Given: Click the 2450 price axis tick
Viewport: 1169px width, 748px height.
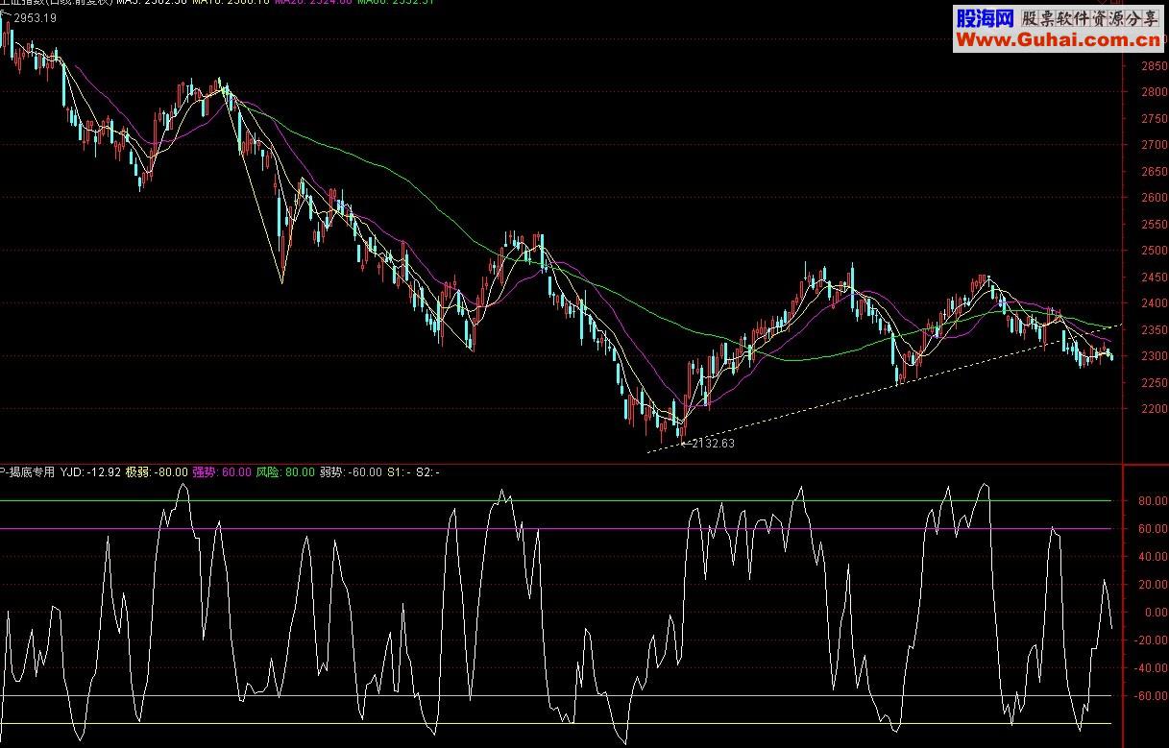Looking at the screenshot, I should [1153, 277].
